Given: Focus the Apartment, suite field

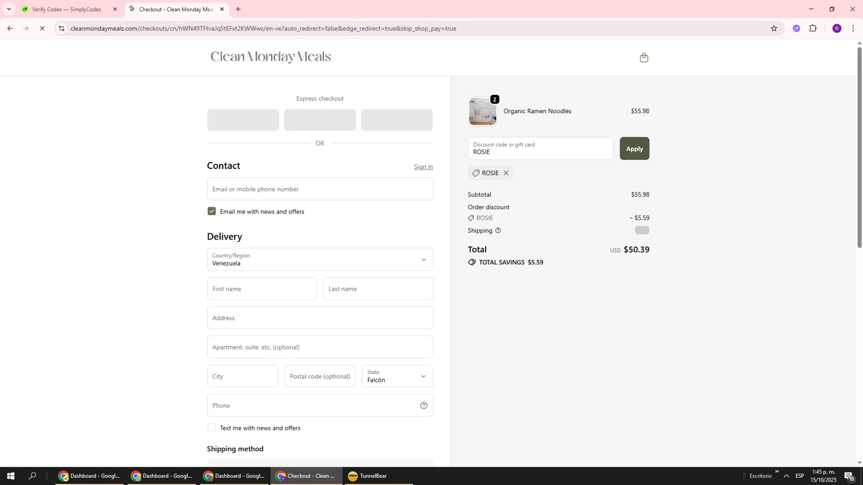Looking at the screenshot, I should [320, 347].
